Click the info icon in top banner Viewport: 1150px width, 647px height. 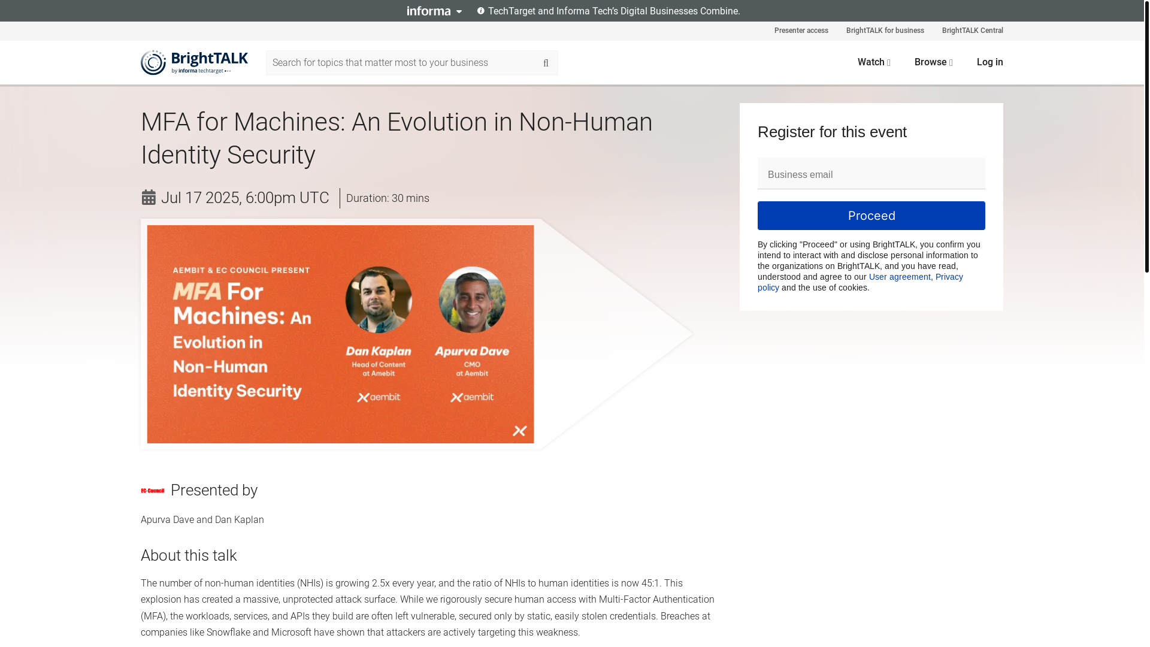(480, 11)
